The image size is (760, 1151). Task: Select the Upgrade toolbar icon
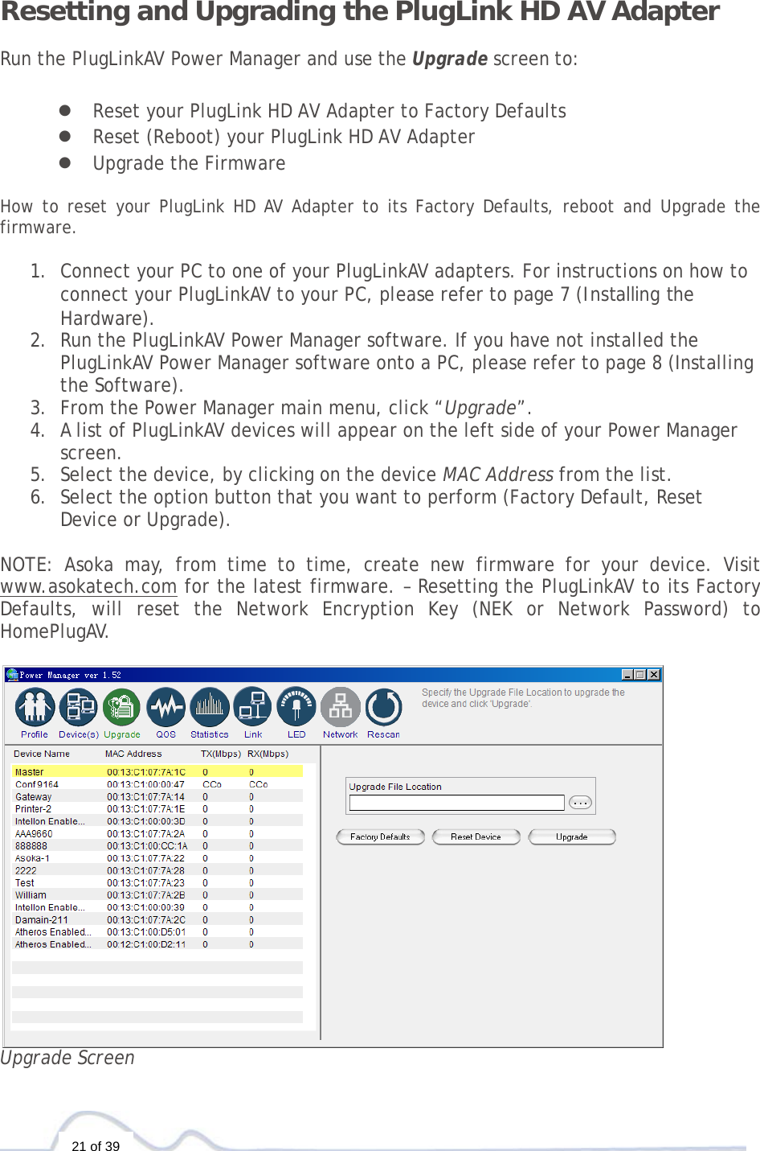(x=121, y=708)
